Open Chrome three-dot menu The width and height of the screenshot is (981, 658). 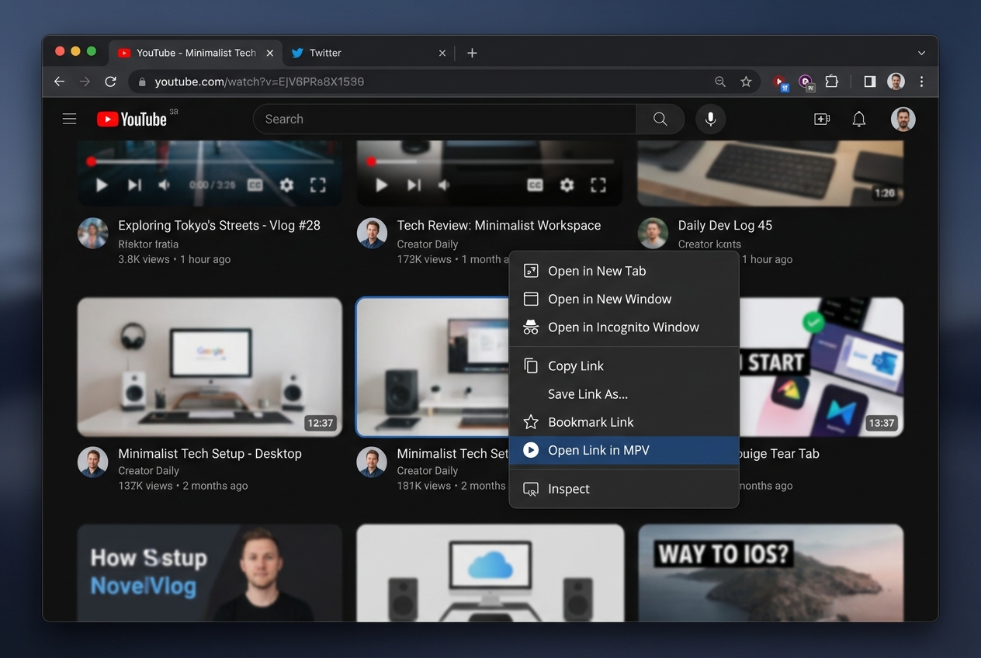tap(921, 81)
